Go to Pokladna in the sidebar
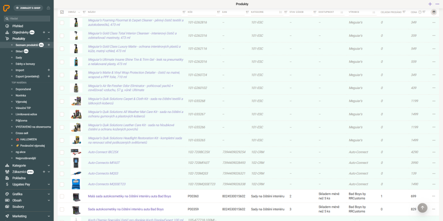The image size is (443, 221). [x=19, y=178]
